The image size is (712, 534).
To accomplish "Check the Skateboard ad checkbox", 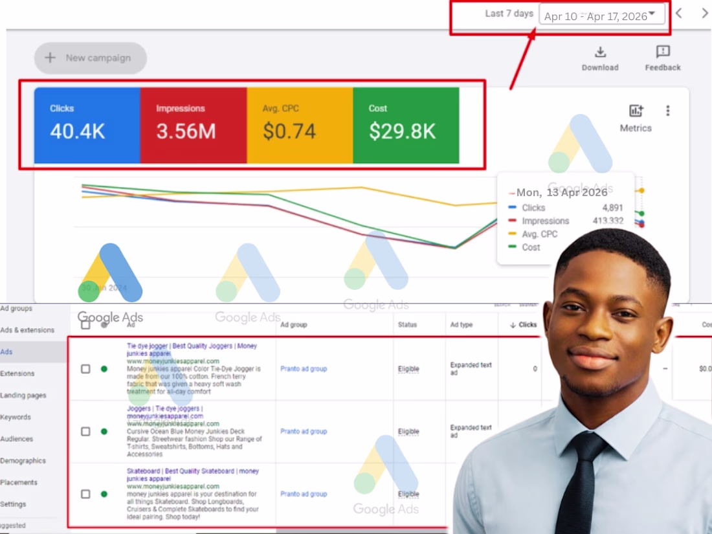I will [85, 494].
